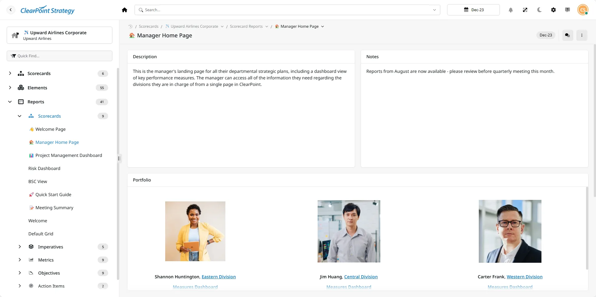Focus the Search field
Image resolution: width=596 pixels, height=297 pixels.
[287, 10]
